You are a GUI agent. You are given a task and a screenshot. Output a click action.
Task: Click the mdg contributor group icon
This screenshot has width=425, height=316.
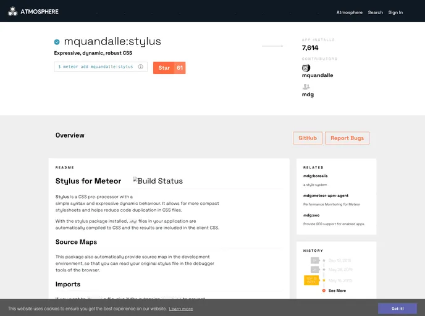(306, 87)
